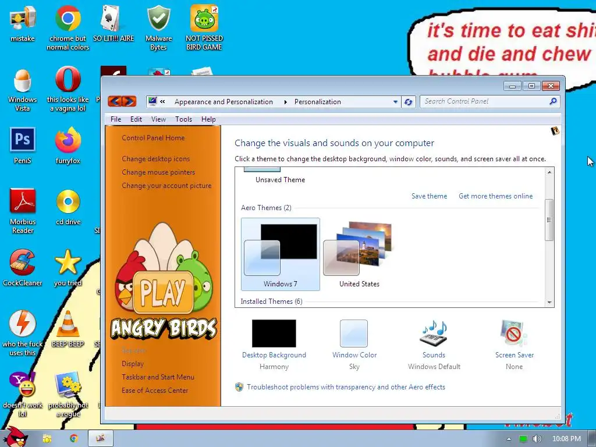Click 'Change your account picture' link
The width and height of the screenshot is (596, 447).
tap(166, 186)
